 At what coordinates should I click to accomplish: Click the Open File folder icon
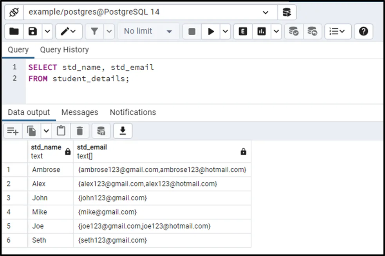[14, 32]
